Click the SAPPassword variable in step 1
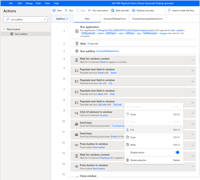Viewport: 200px width, 180px height. point(150,33)
